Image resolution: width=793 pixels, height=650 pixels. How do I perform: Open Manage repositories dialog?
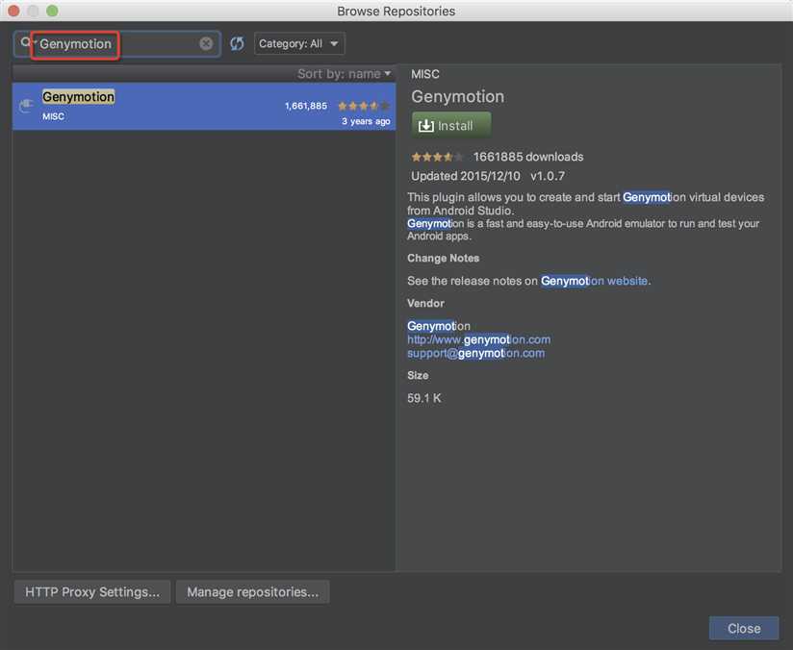coord(253,592)
